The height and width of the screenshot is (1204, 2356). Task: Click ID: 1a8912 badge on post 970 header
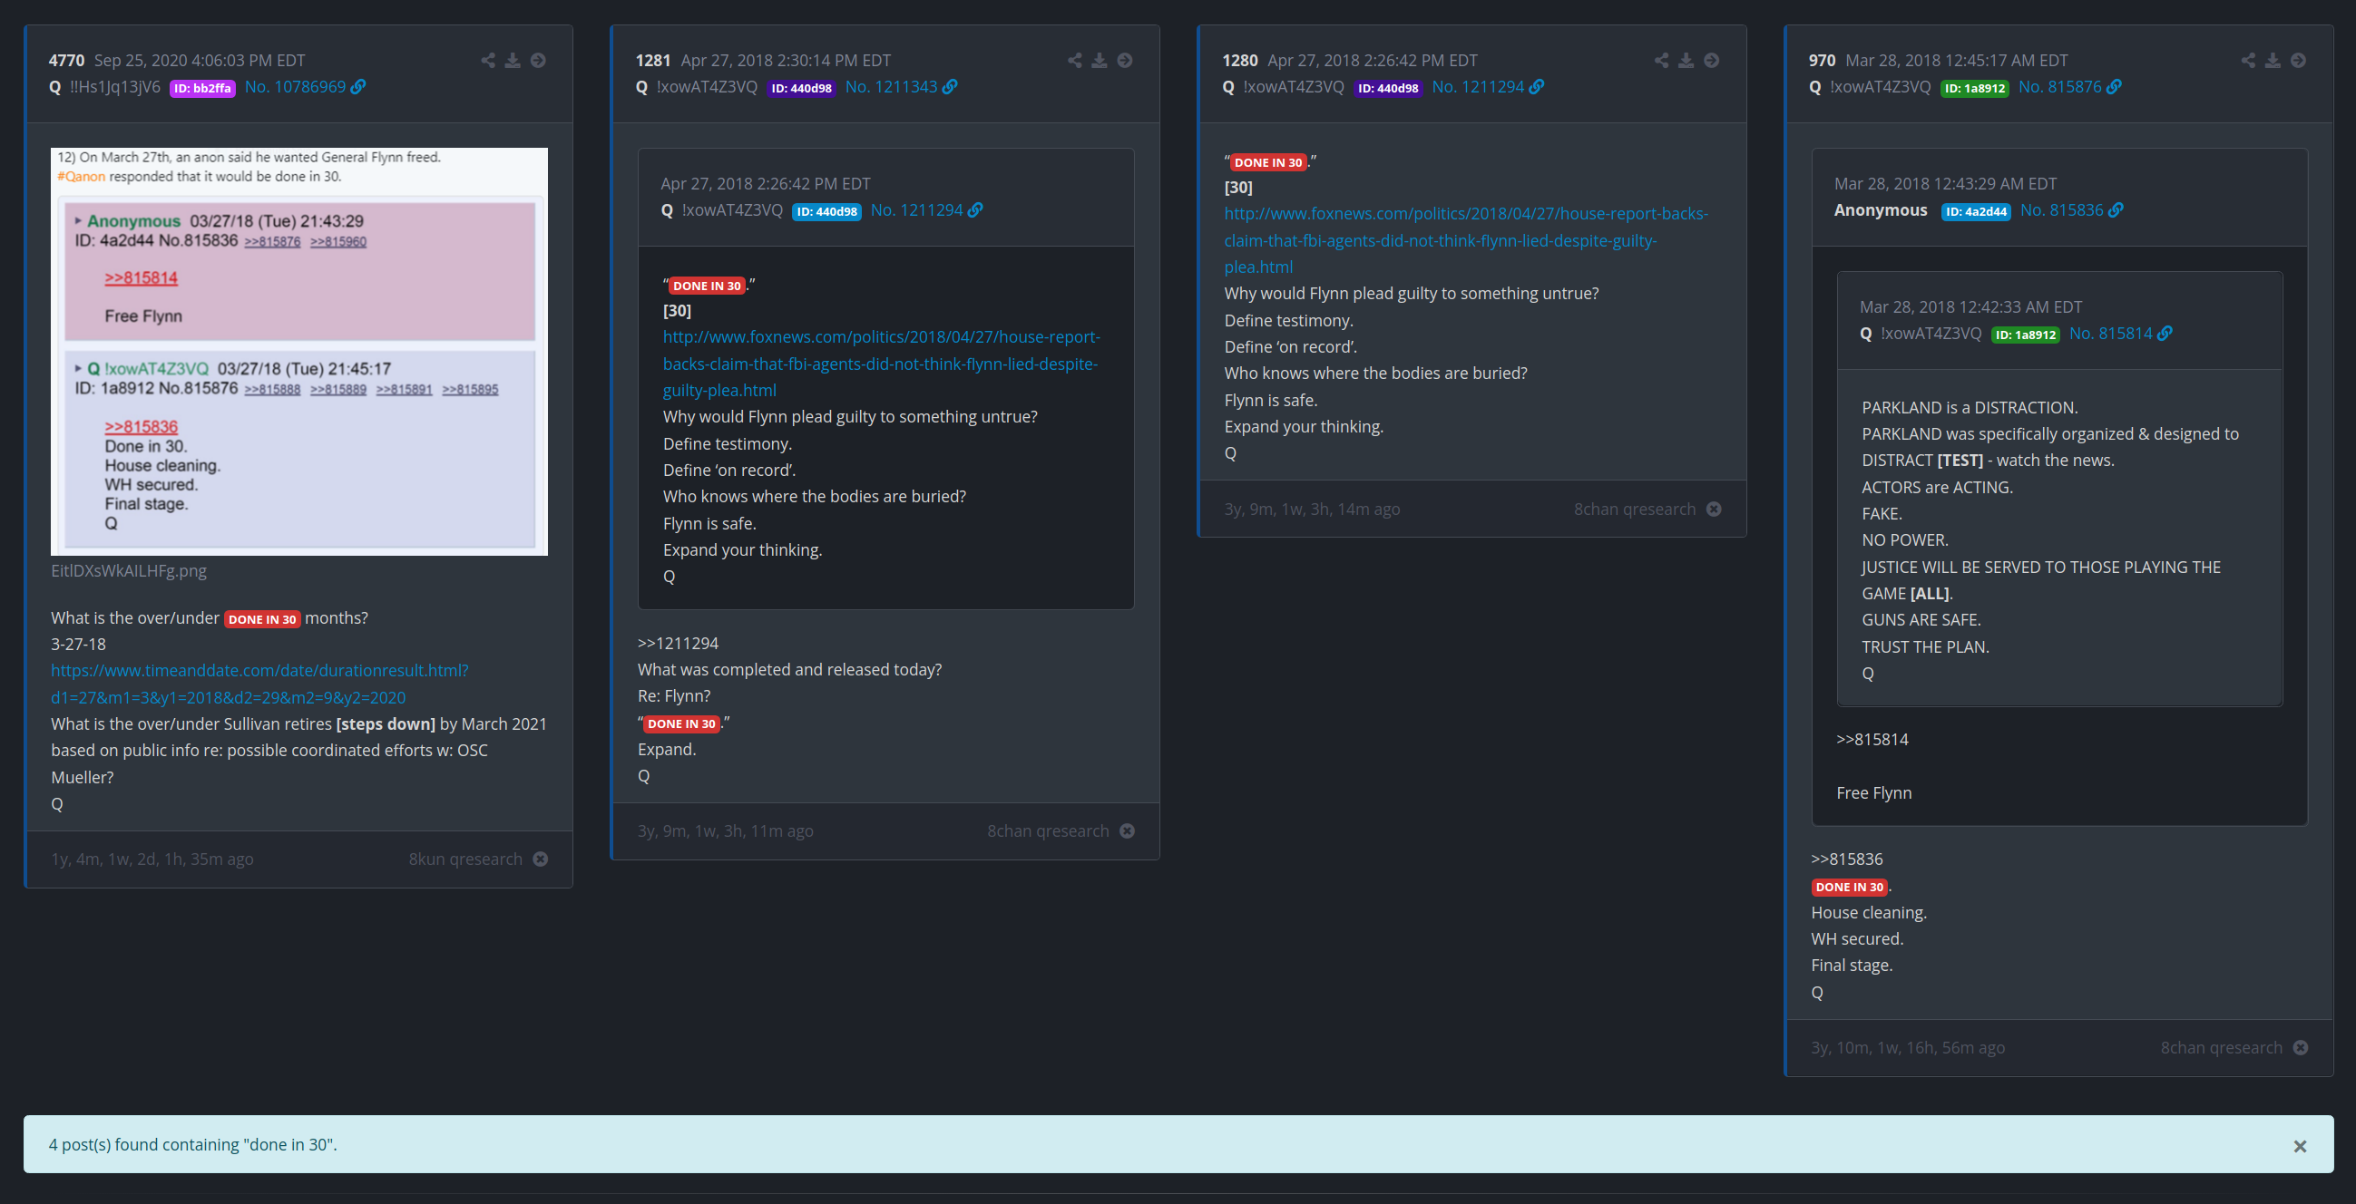[1975, 89]
